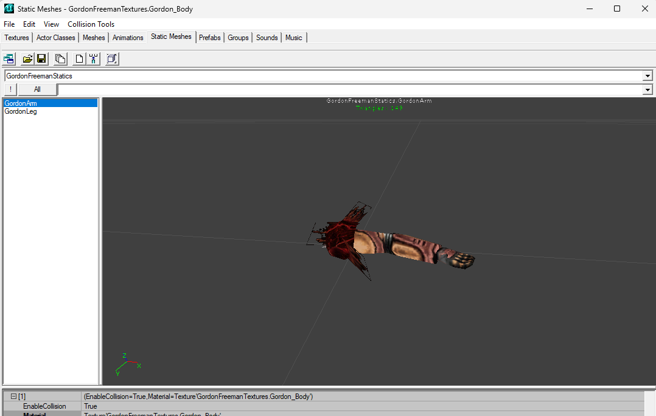Click the blank page toolbar icon
The height and width of the screenshot is (416, 656).
79,58
